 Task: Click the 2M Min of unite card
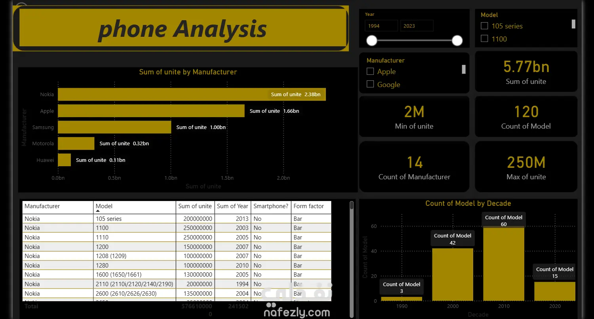[x=414, y=116]
